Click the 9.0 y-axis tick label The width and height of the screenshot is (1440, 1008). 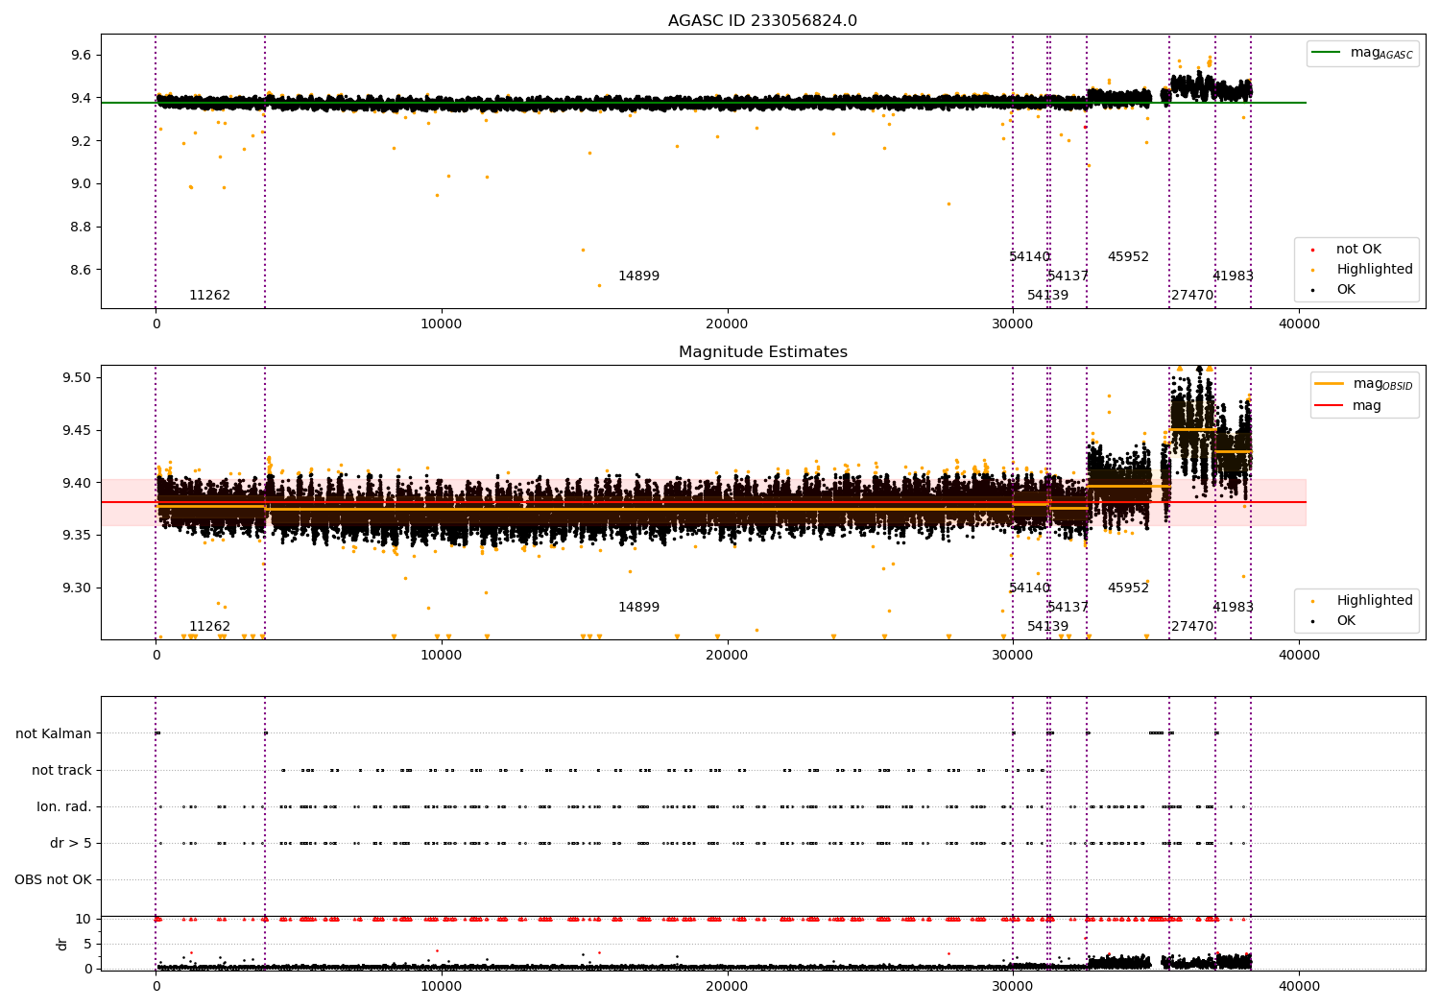[81, 183]
